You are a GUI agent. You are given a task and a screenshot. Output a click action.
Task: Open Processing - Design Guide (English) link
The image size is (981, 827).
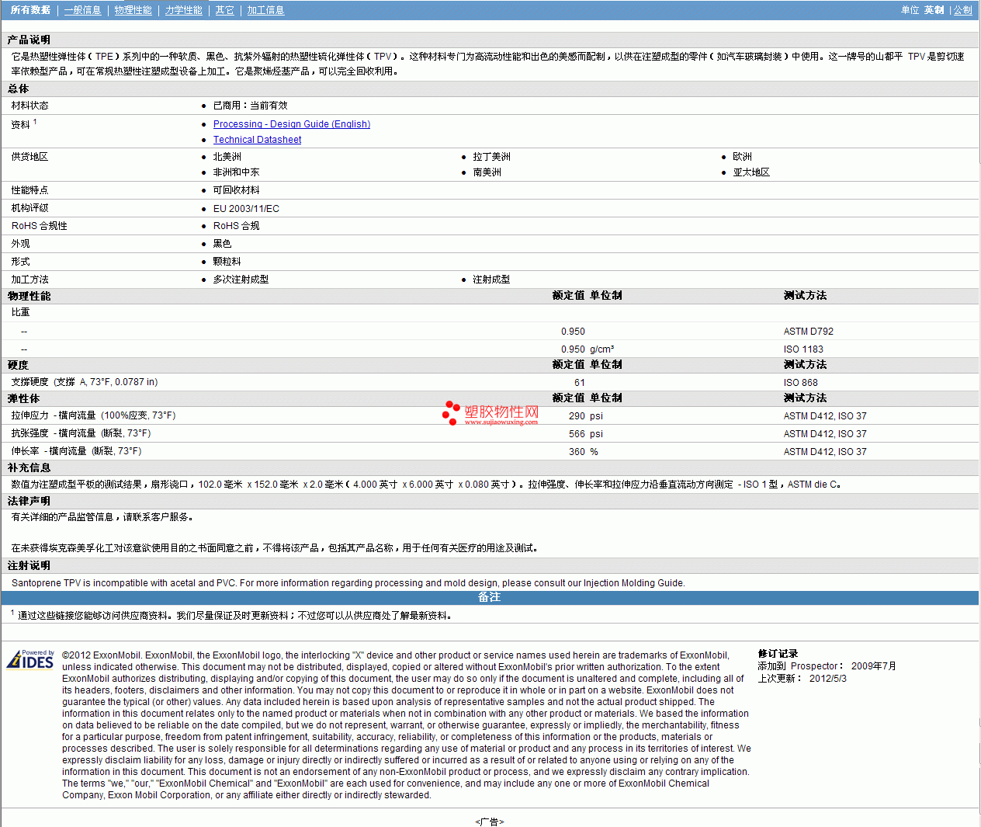pyautogui.click(x=291, y=124)
